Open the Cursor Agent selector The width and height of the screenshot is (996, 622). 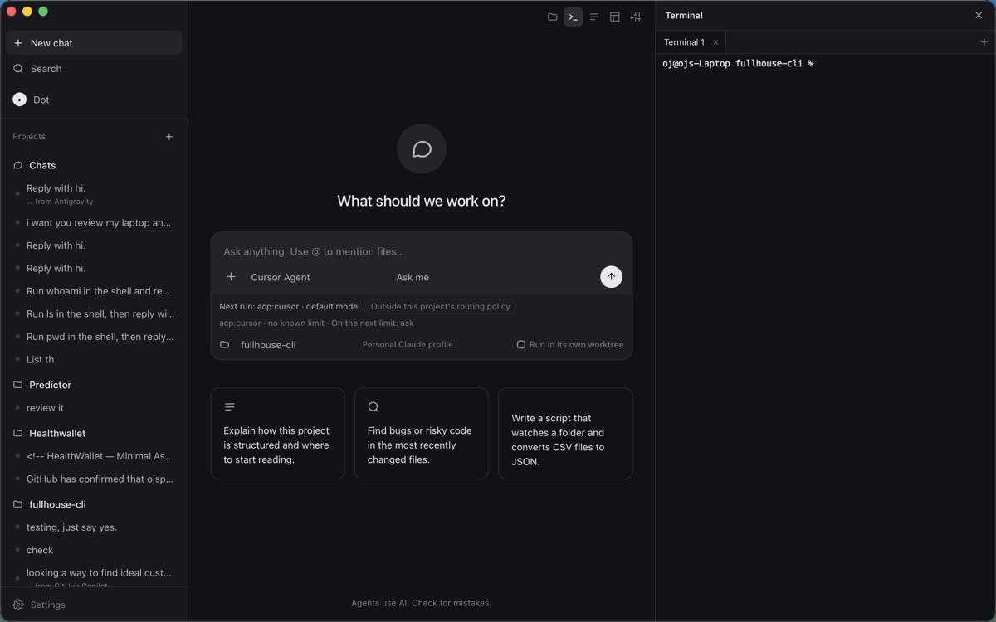(x=281, y=277)
